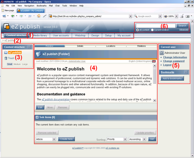The image size is (194, 158).
Task: Click the Trash can icon in the tree
Action: click(x=6, y=58)
